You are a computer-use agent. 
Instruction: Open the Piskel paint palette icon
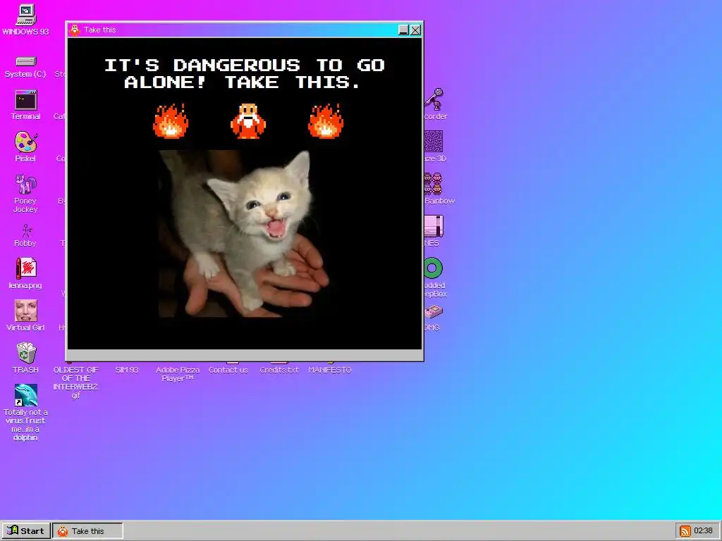(26, 142)
